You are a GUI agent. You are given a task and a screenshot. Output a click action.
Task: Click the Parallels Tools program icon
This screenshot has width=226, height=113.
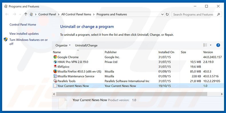[x=55, y=81]
